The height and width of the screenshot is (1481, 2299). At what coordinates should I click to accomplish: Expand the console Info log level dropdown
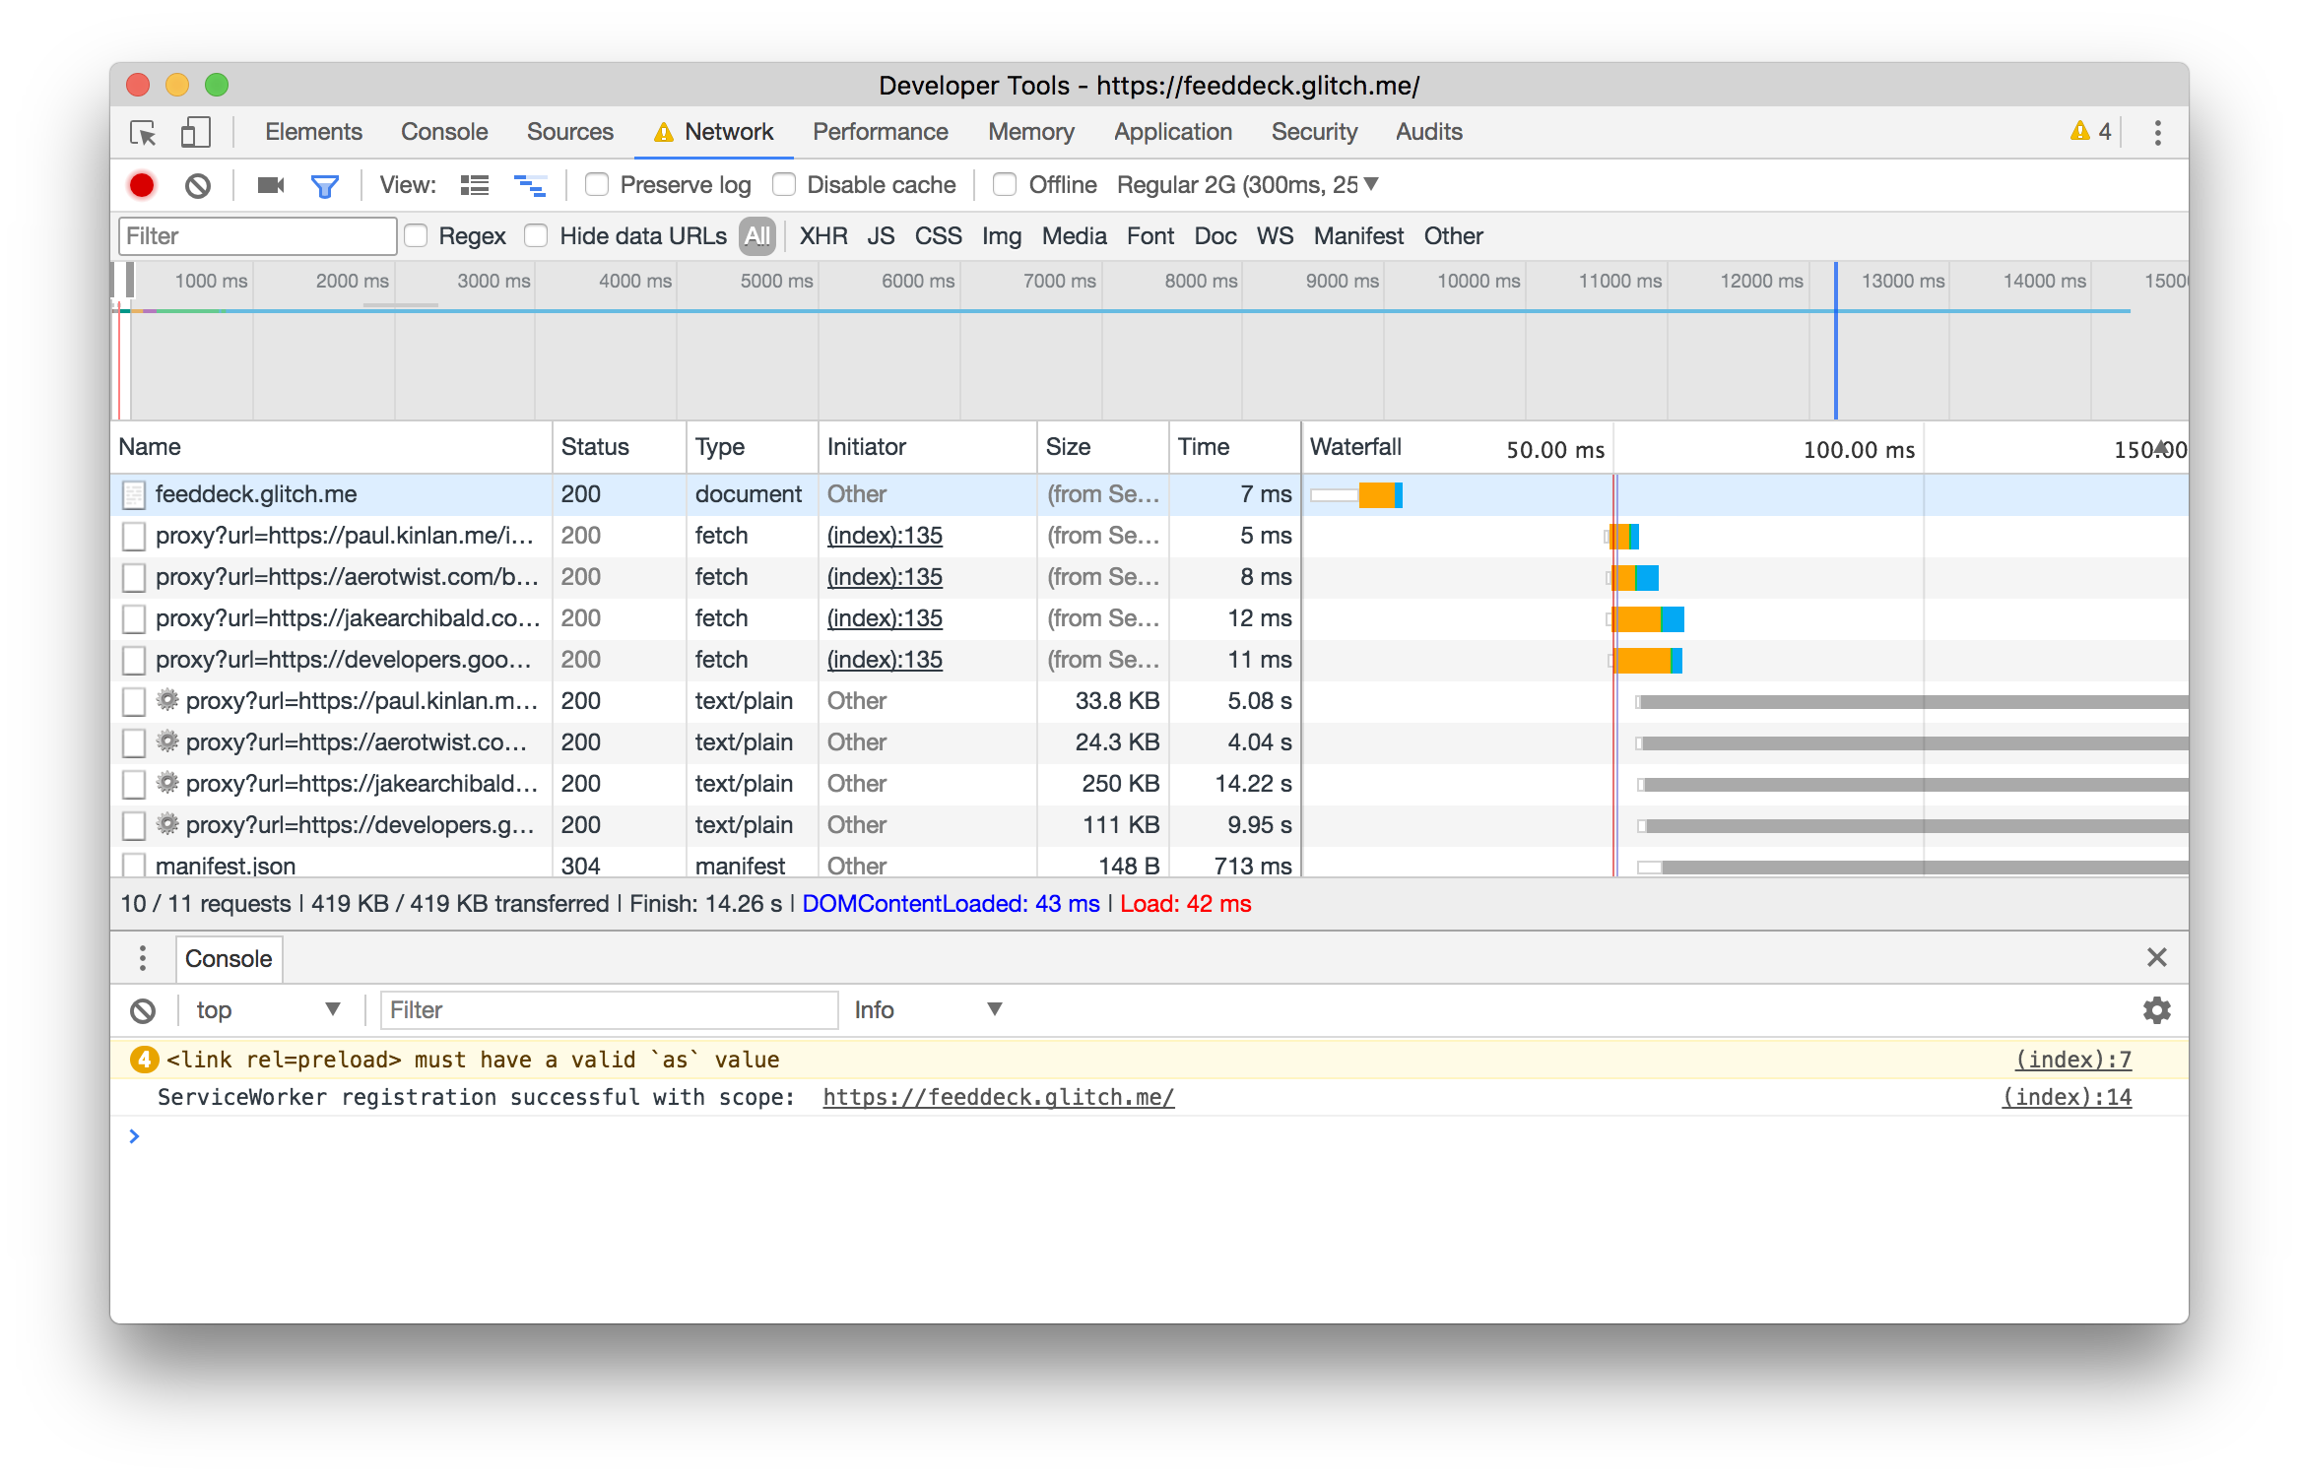[927, 1010]
